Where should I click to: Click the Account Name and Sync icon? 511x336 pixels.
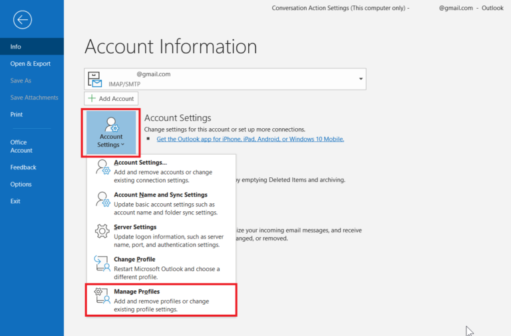pyautogui.click(x=102, y=199)
